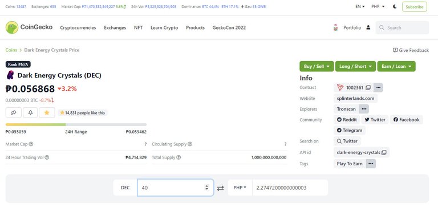Click the CoinGecko gecko logo

point(12,27)
